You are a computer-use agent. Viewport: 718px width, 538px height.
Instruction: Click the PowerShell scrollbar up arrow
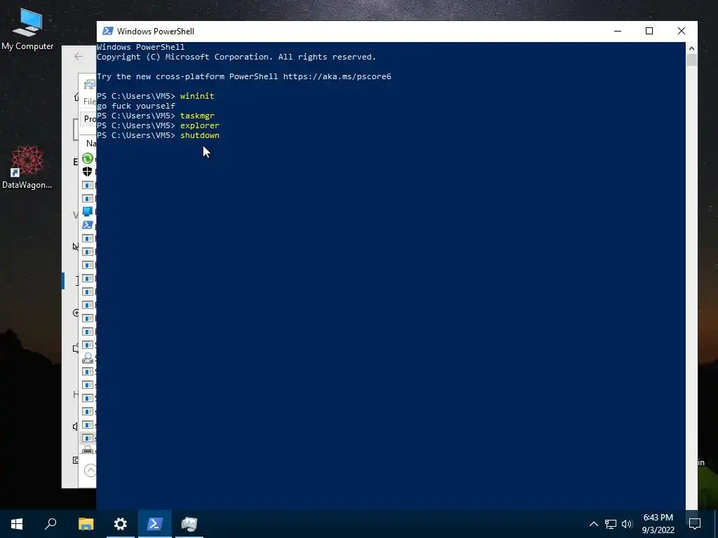pos(691,48)
